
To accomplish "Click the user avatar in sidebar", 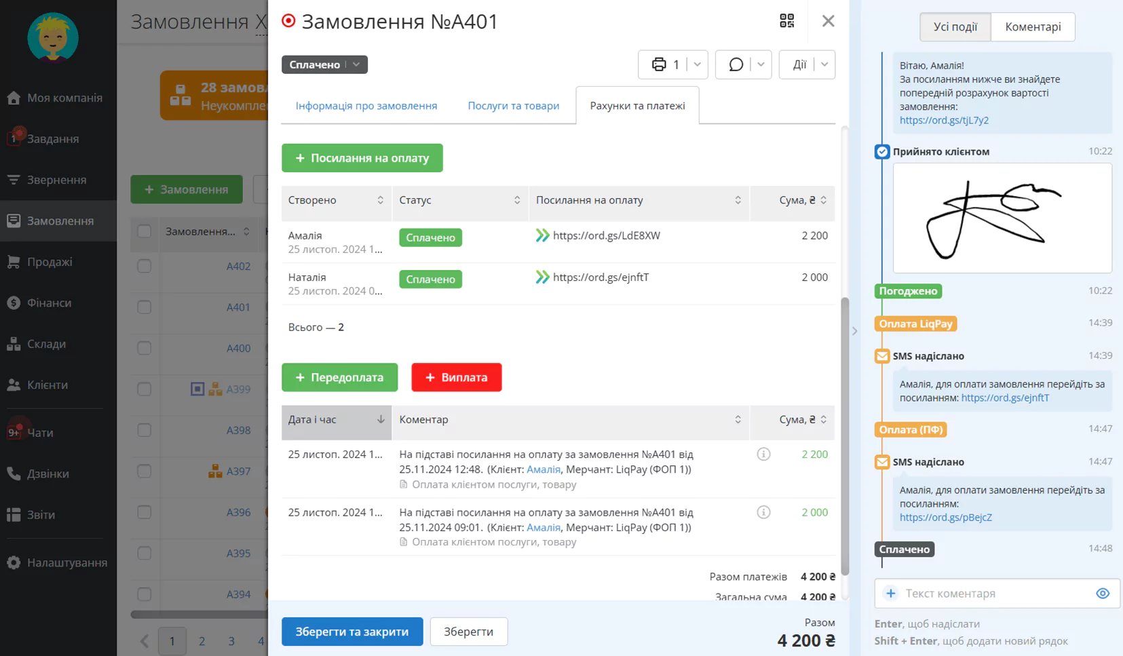I will point(53,37).
